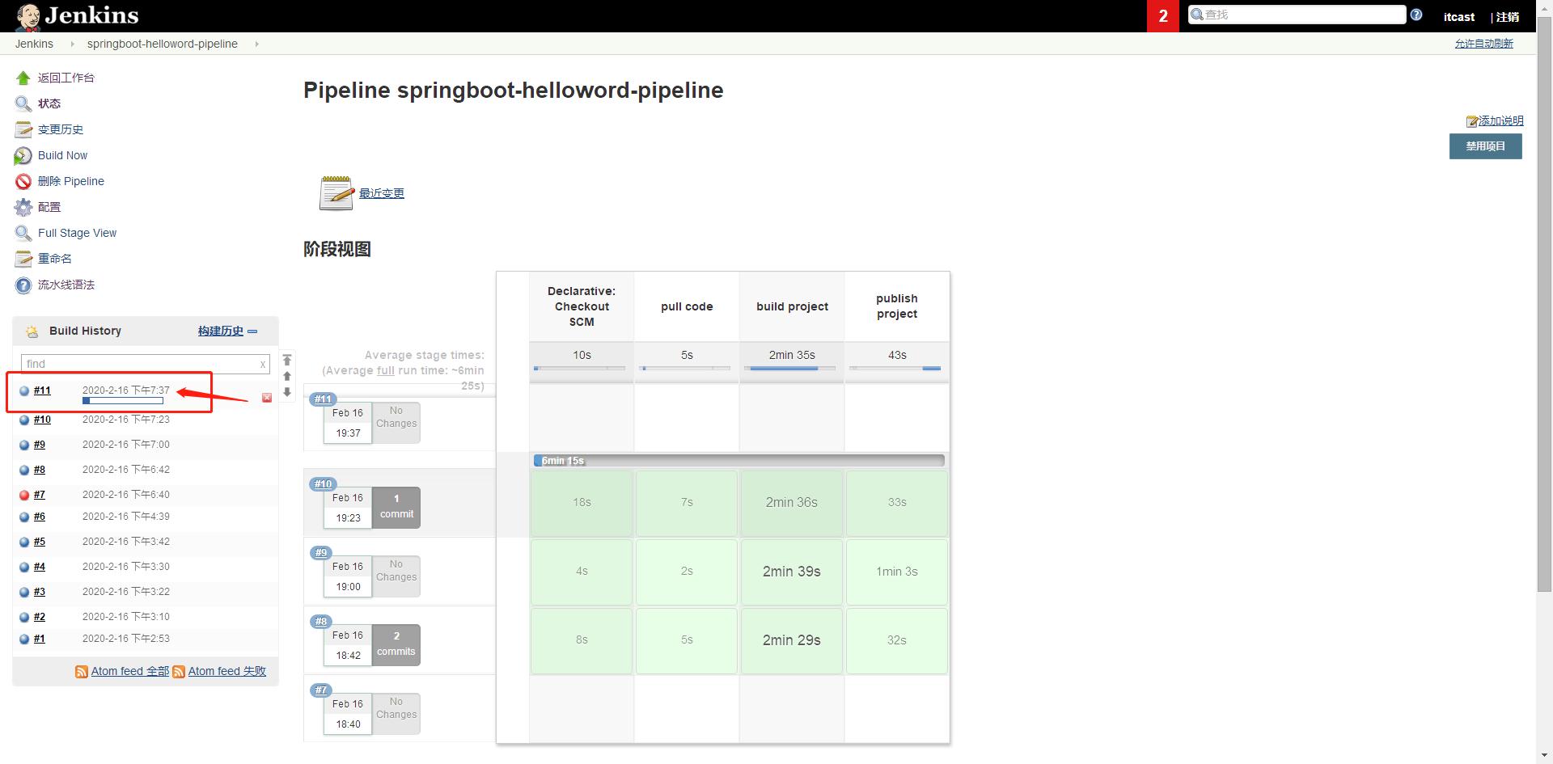Open the notification badge showing 2

tap(1163, 16)
